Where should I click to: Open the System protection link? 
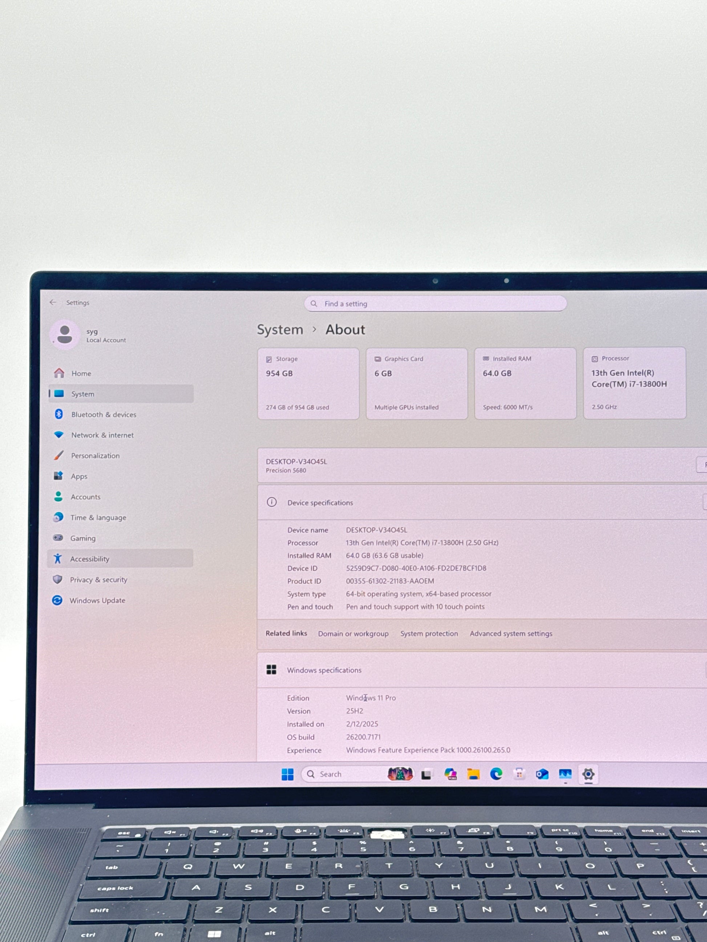(429, 634)
